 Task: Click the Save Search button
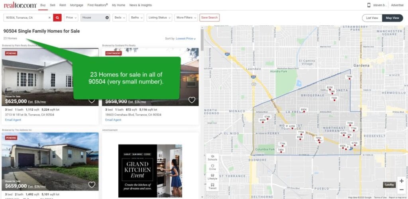(209, 18)
